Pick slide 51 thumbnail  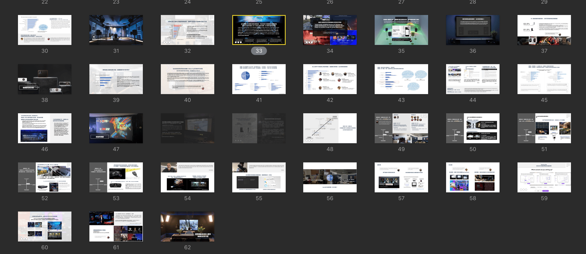pos(544,128)
